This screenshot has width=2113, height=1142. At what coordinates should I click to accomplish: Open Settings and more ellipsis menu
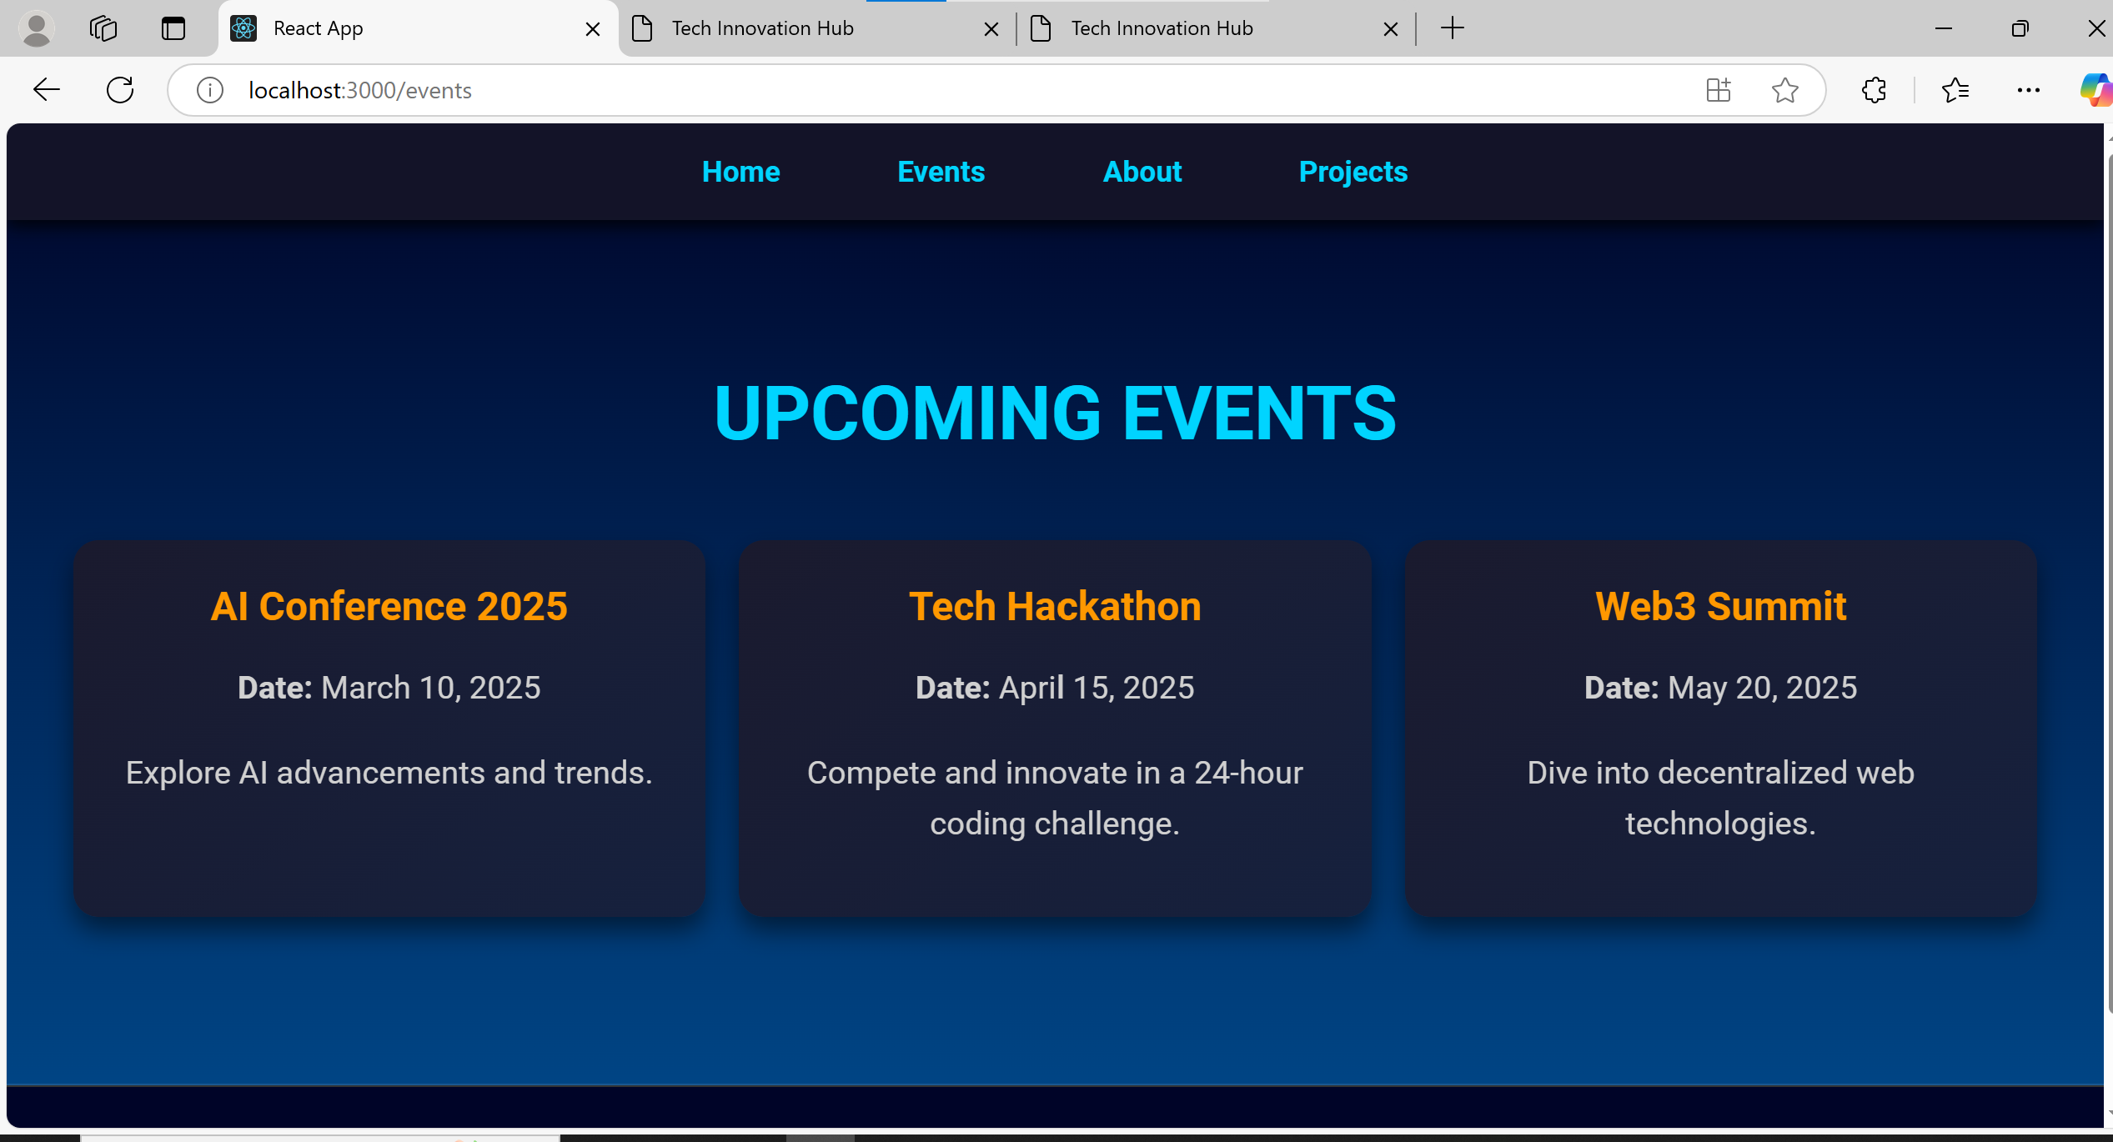(2028, 90)
